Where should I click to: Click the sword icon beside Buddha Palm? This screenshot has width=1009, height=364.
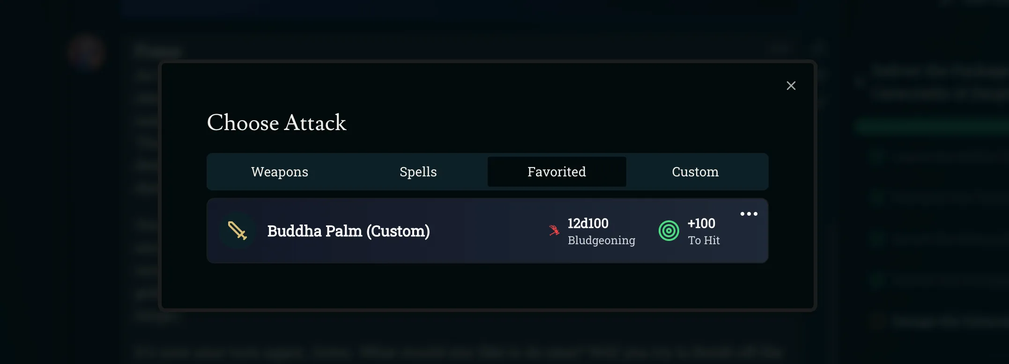pyautogui.click(x=237, y=231)
